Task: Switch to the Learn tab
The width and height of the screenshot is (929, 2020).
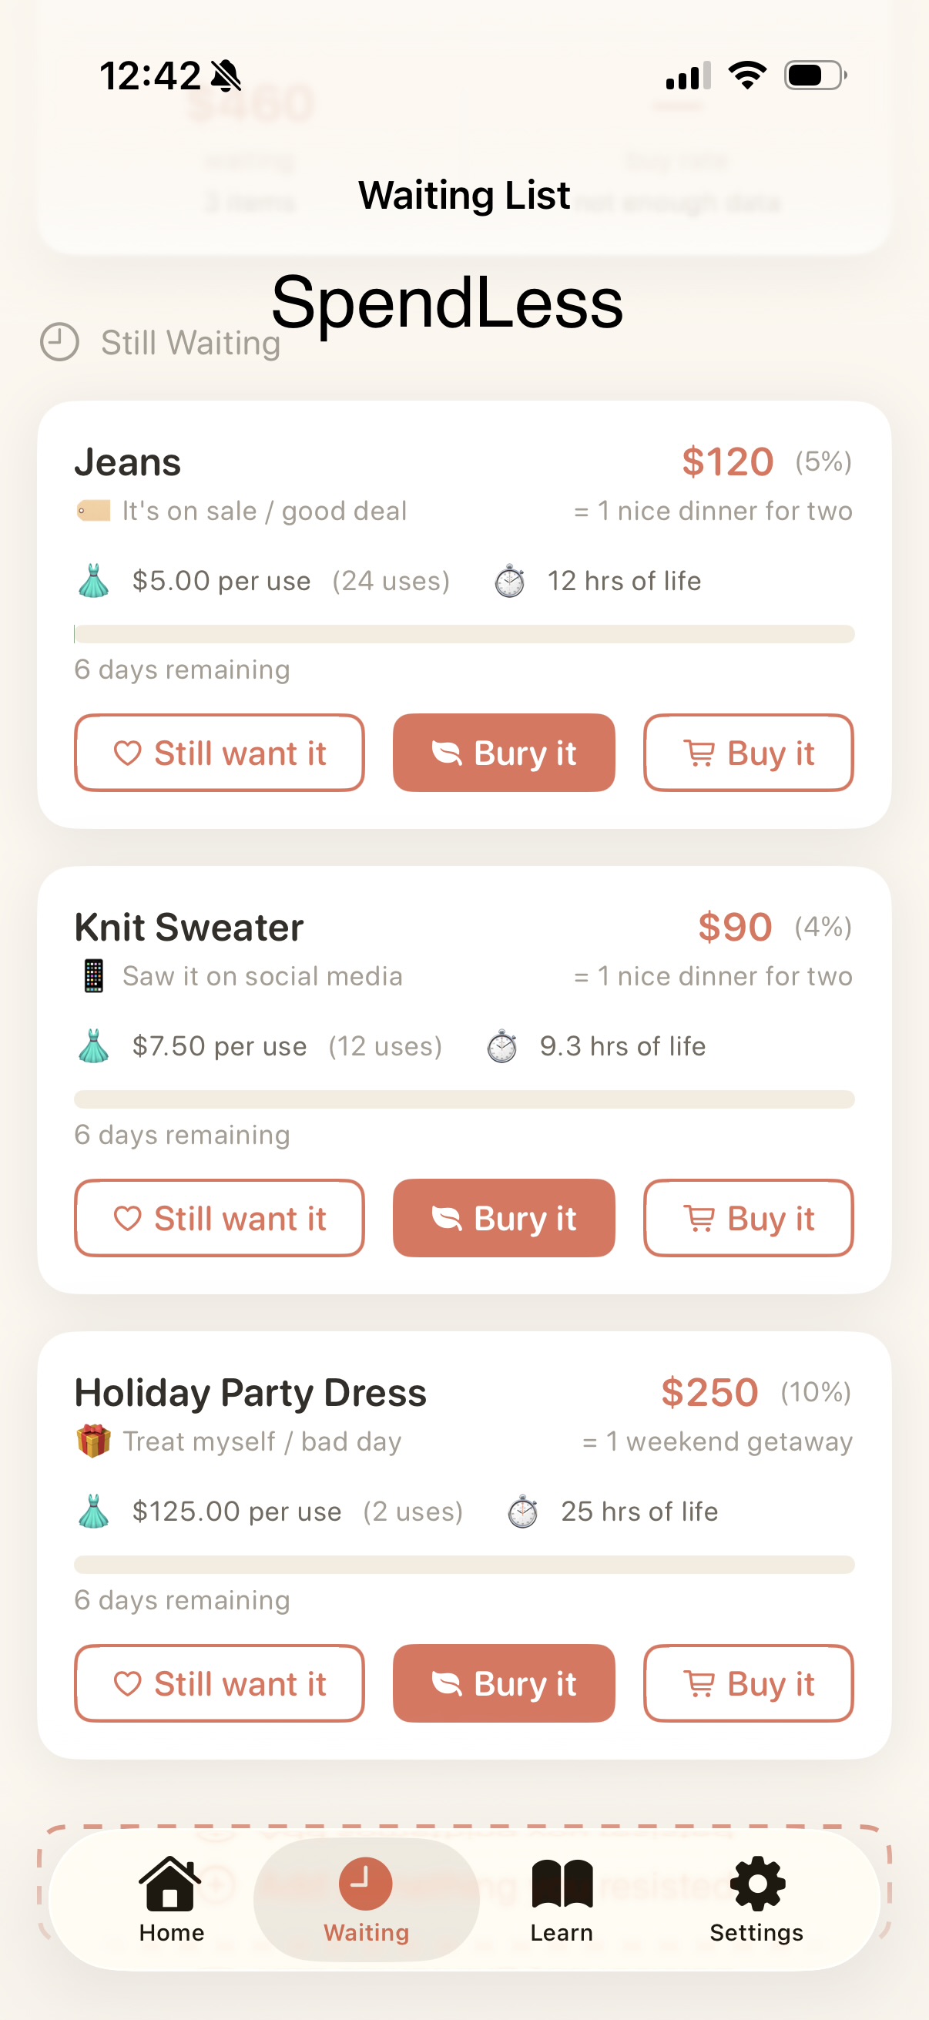Action: tap(562, 1898)
